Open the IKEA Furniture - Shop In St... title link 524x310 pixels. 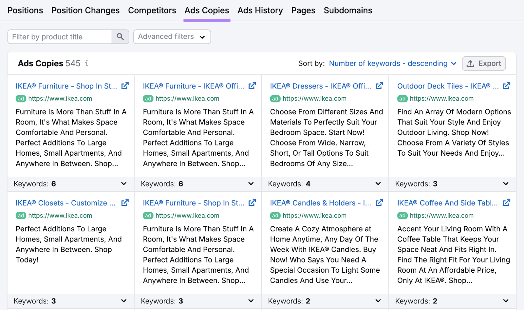65,86
